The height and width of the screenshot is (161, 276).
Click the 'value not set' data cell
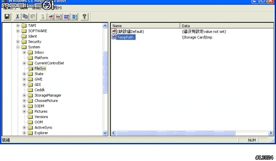click(x=204, y=32)
